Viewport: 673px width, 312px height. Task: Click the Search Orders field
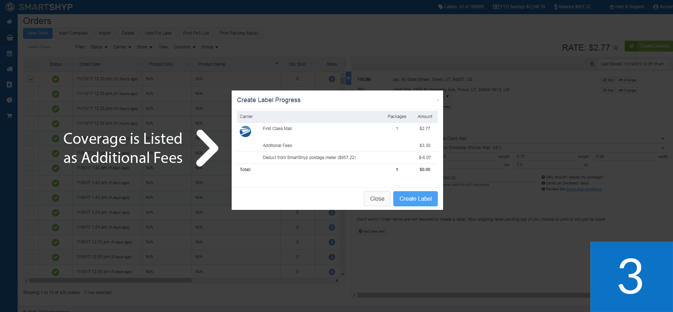(x=47, y=47)
